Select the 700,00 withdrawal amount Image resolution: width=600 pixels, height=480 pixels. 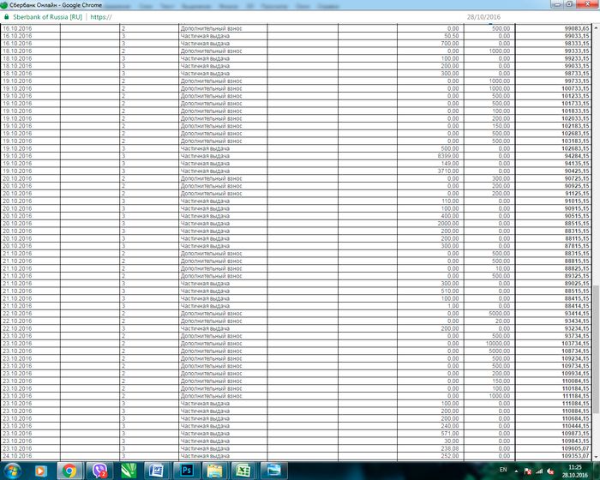[x=450, y=43]
